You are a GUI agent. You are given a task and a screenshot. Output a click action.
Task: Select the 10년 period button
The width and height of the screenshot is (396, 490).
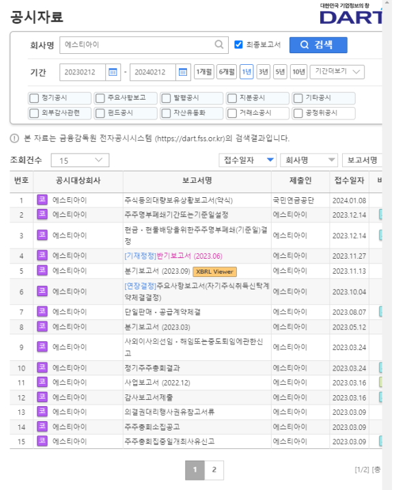click(x=298, y=72)
